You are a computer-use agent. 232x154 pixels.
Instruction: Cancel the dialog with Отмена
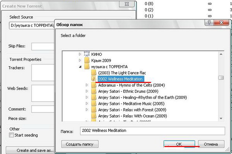pyautogui.click(x=211, y=144)
